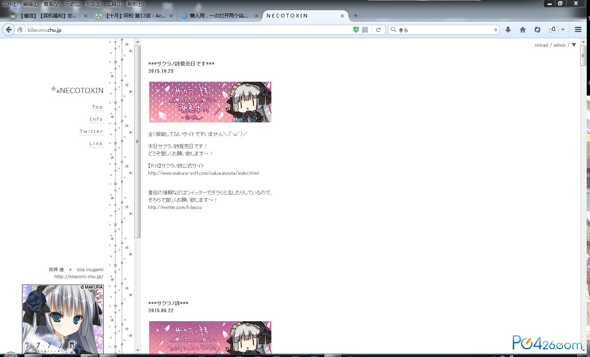Click the globe site identity icon
Screen dimensions: 590x357
(20, 30)
